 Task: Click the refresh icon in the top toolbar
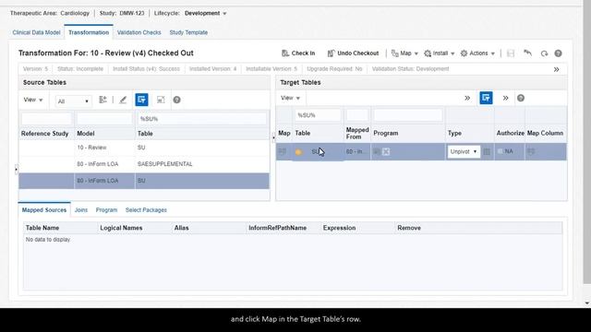(544, 53)
